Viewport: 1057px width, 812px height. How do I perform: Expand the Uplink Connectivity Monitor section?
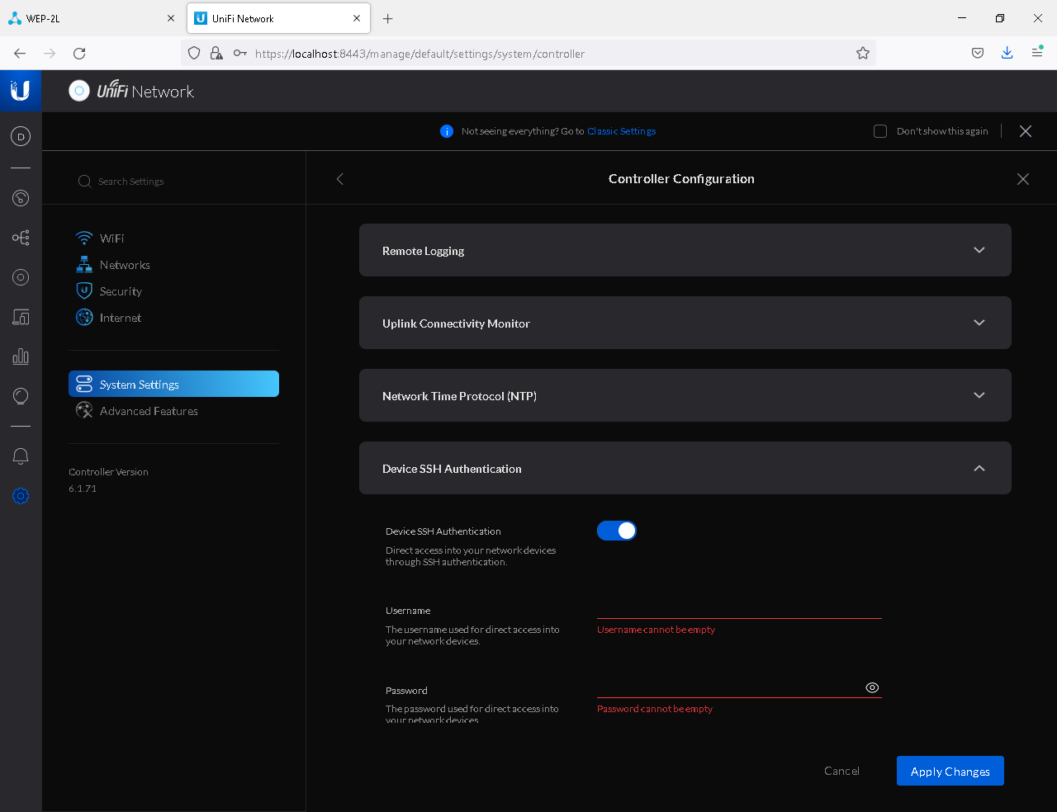pyautogui.click(x=685, y=323)
